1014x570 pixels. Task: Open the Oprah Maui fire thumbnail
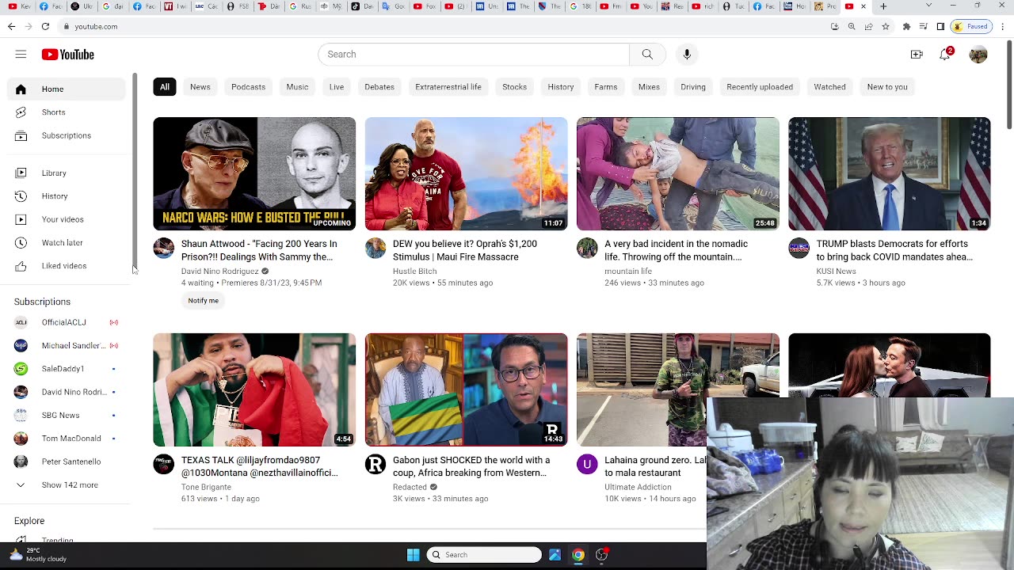tap(466, 174)
